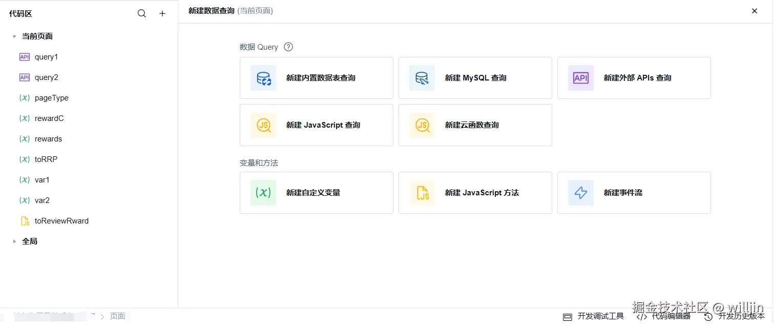Click the API icon beside query1

[25, 57]
